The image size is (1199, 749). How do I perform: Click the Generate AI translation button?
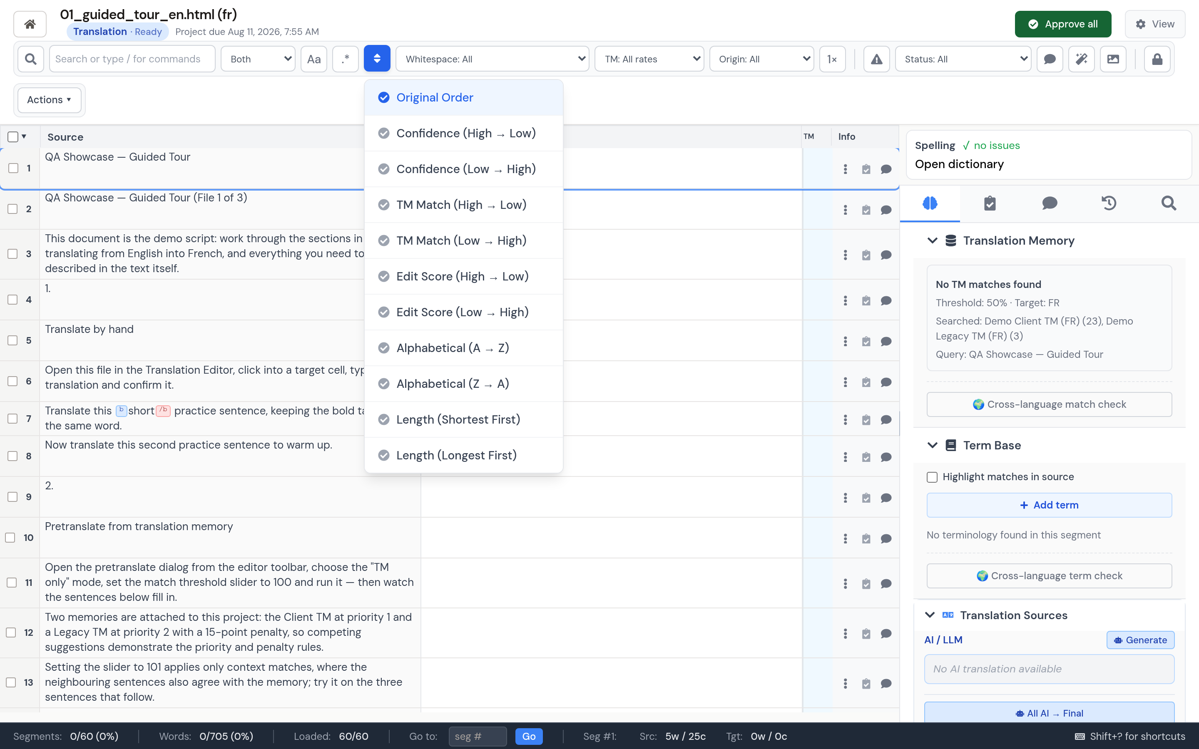tap(1140, 640)
